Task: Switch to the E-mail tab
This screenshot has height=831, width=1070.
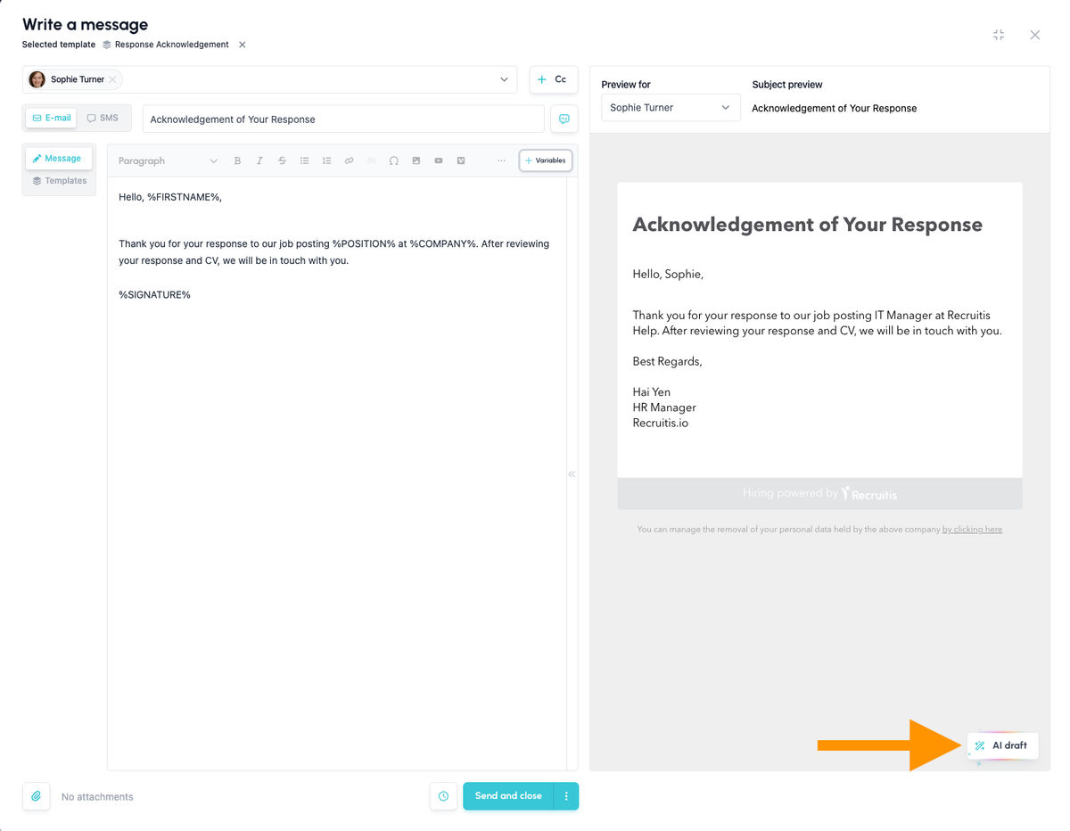Action: (52, 118)
